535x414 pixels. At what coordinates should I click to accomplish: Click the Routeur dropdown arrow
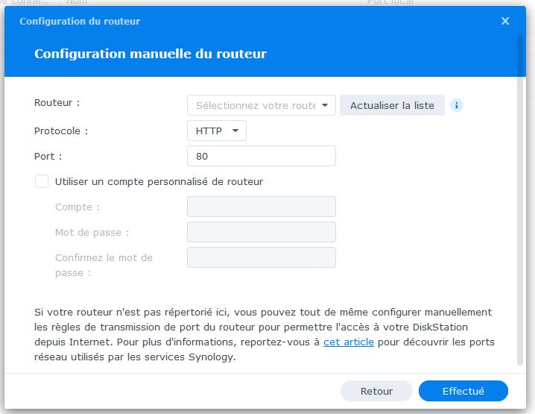point(325,106)
